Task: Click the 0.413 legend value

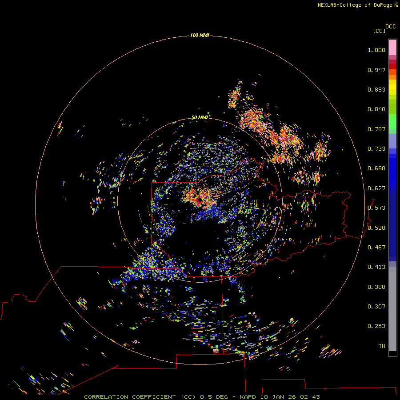Action: (376, 267)
